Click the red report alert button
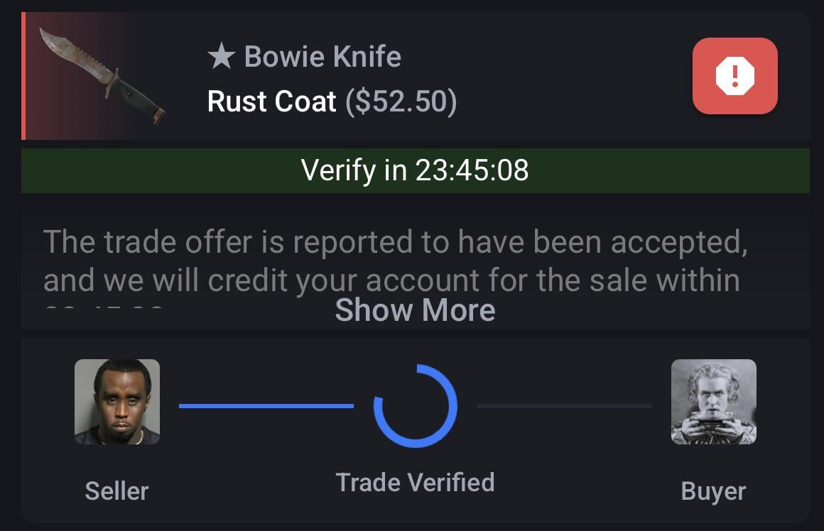 (x=734, y=76)
